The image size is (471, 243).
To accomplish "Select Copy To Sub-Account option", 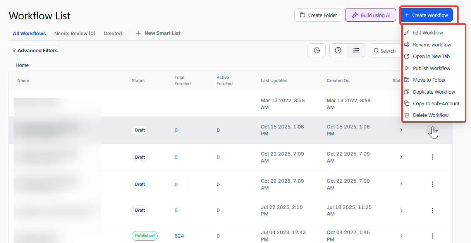I will tap(436, 103).
